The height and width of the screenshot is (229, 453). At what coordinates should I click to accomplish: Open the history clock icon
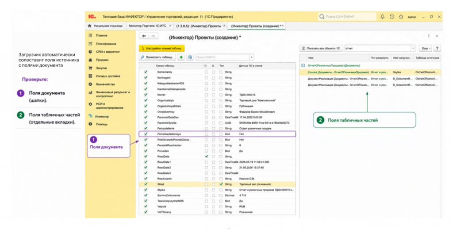coord(392,17)
